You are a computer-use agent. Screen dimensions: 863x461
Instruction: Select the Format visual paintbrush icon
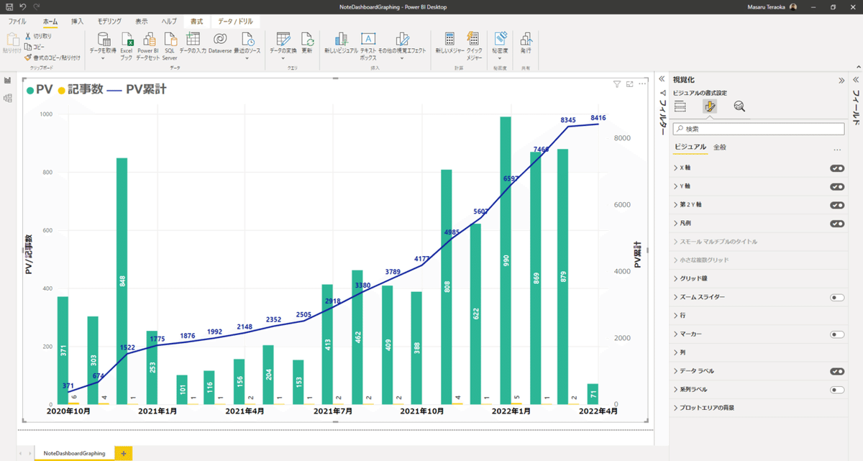click(x=710, y=106)
